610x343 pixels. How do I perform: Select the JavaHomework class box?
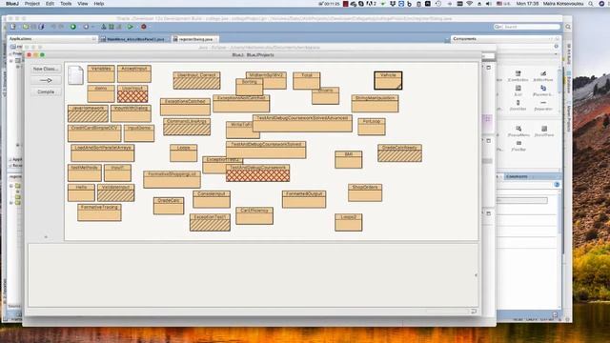pyautogui.click(x=88, y=113)
